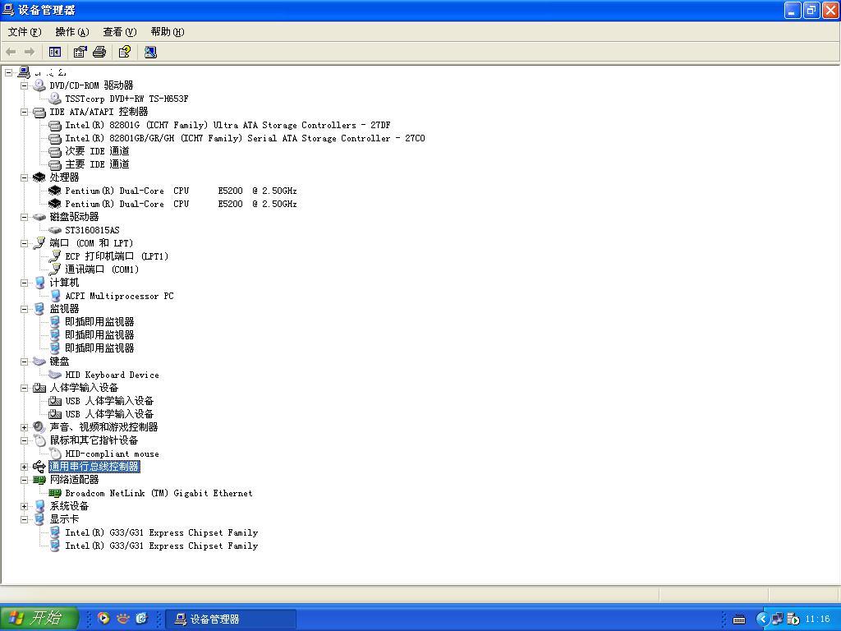Select the 计算机 category label
This screenshot has width=841, height=631.
(x=64, y=283)
